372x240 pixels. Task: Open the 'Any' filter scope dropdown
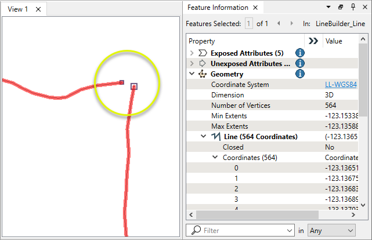[332, 230]
